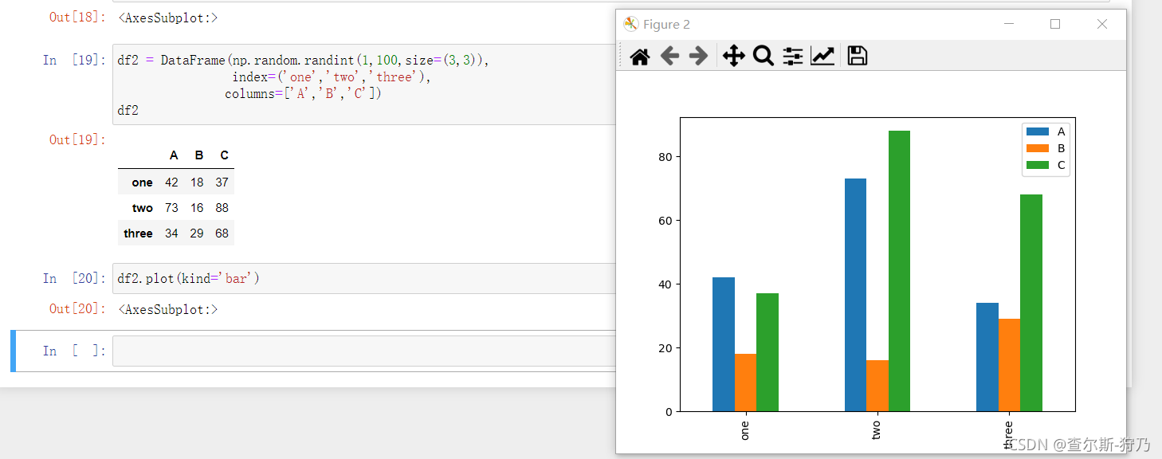The height and width of the screenshot is (459, 1162).
Task: Click the tall green C bar for group two
Action: (899, 271)
